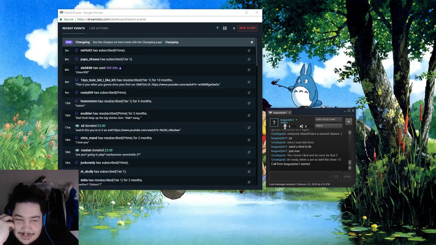The width and height of the screenshot is (436, 245).
Task: Click the Steam chat window maximize button
Action: [349, 111]
